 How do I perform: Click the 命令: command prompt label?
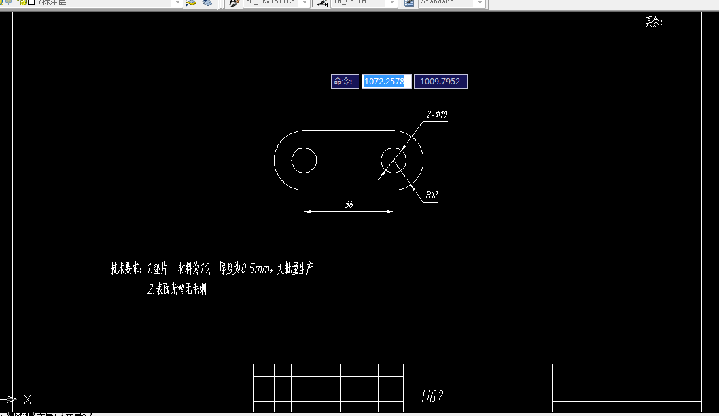point(345,82)
